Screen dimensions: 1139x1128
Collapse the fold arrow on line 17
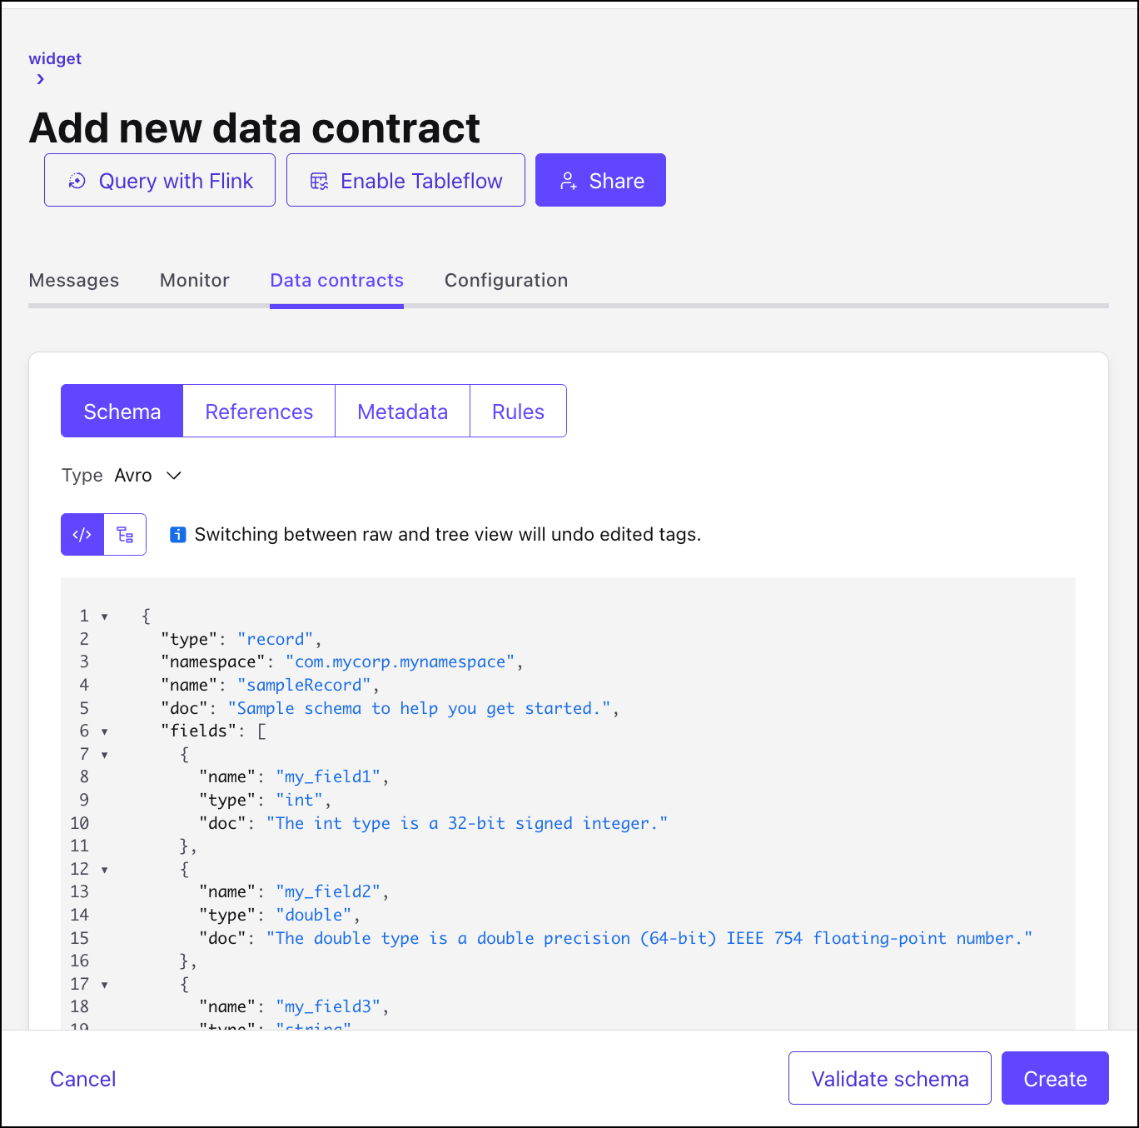coord(105,985)
